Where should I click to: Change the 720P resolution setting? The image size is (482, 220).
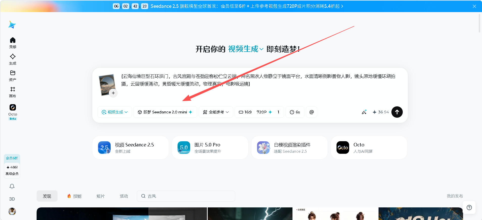[264, 112]
